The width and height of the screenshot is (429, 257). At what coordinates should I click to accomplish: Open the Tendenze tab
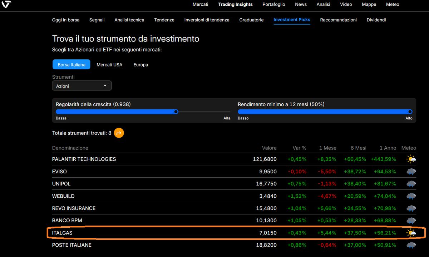(164, 20)
